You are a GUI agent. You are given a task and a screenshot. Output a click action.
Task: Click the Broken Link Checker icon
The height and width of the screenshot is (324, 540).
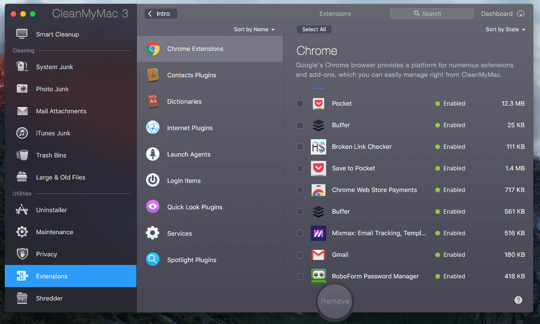[318, 147]
